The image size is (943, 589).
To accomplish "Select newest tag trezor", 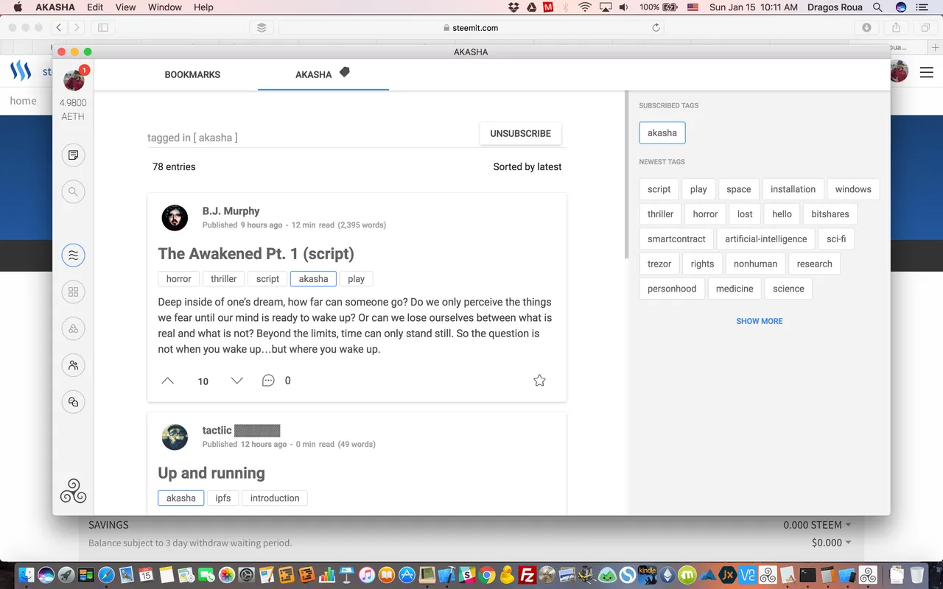I will click(659, 264).
